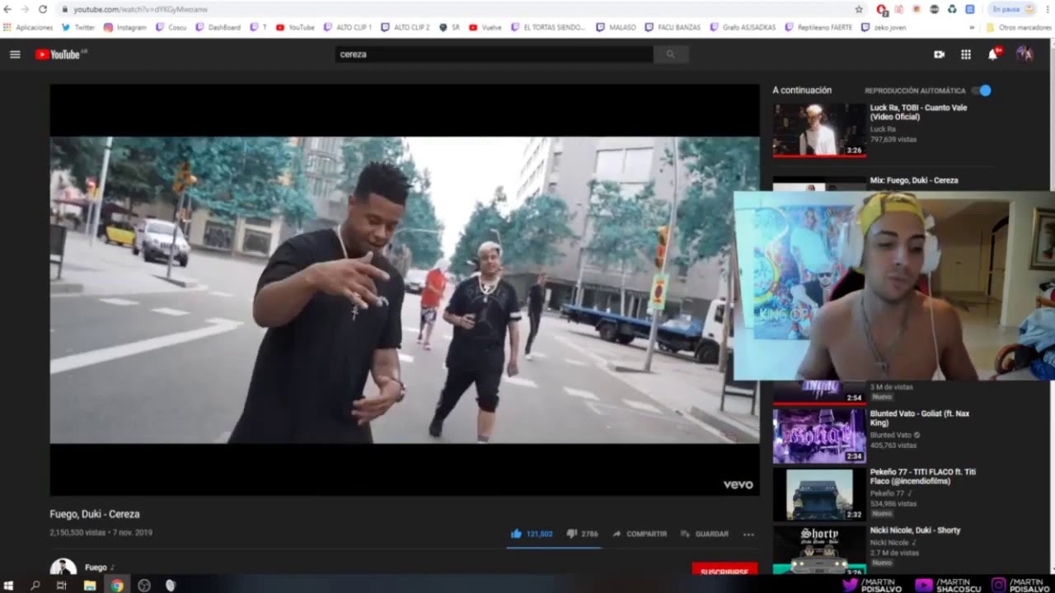Click GUARDAR to save the video
This screenshot has height=593, width=1055.
tap(705, 534)
